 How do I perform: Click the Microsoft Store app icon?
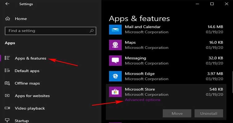(x=115, y=92)
